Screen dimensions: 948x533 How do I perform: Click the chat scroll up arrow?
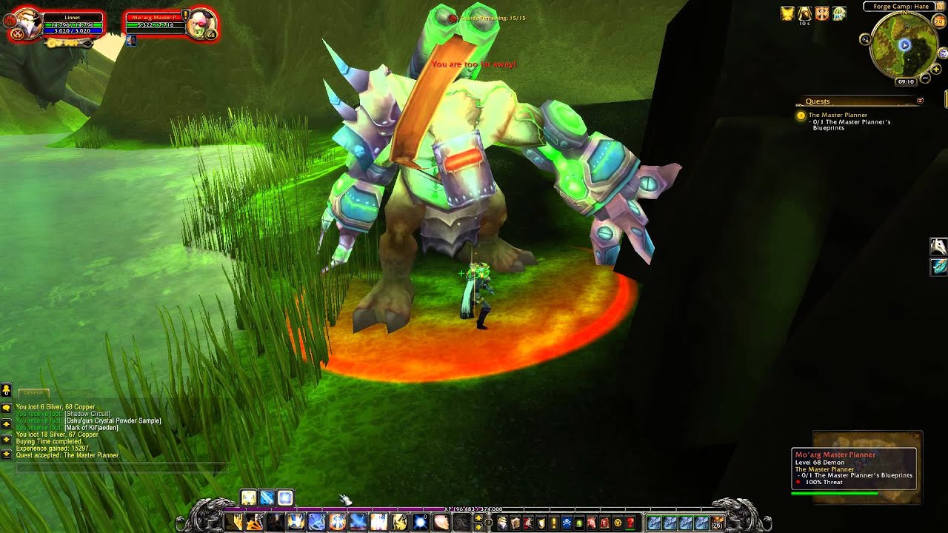coord(6,424)
